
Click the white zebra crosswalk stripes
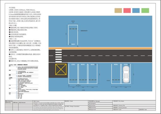(x=59, y=56)
